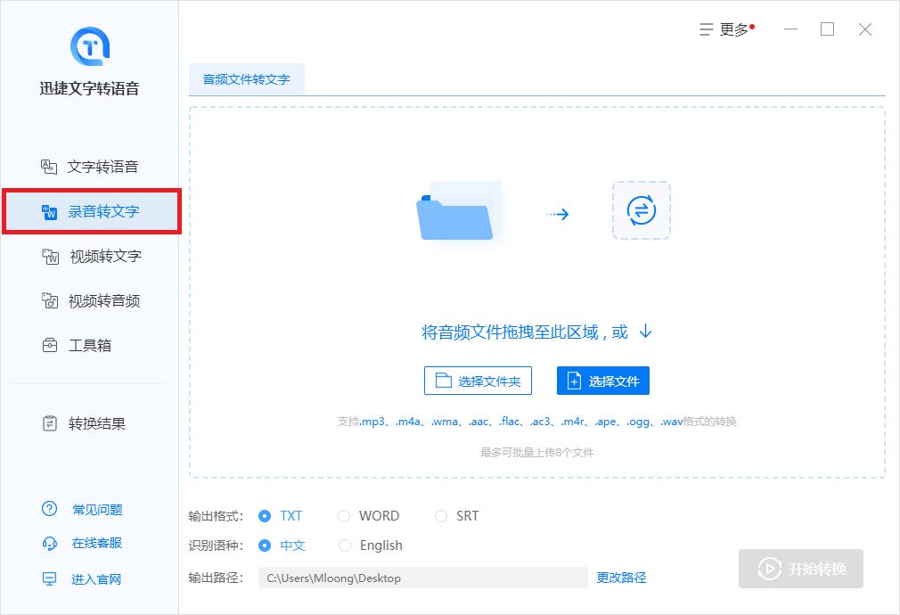This screenshot has width=900, height=615.
Task: Open 更改路径 to change output path
Action: click(620, 578)
